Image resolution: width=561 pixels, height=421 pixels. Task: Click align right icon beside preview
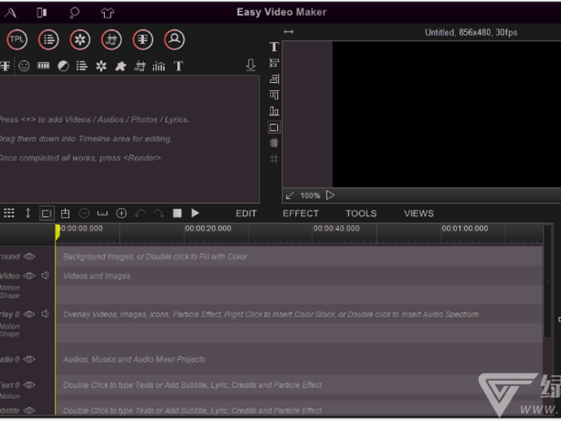274,79
